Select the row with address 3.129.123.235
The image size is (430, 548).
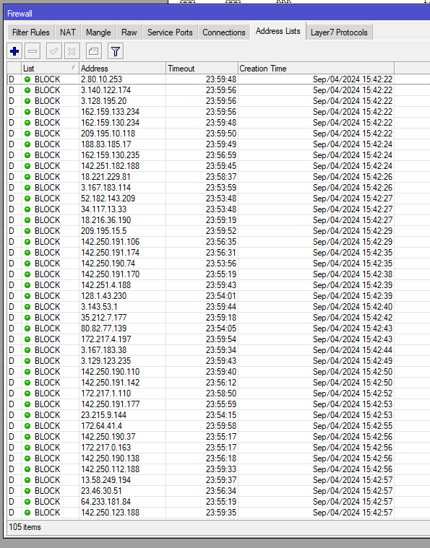tap(218, 361)
